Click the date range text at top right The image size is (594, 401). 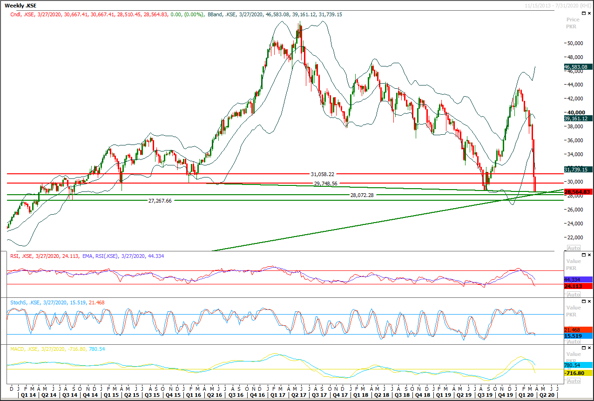(558, 5)
